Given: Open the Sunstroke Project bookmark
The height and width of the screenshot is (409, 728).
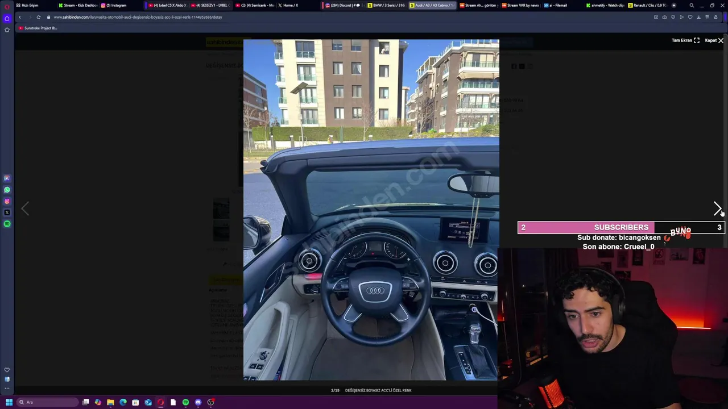Looking at the screenshot, I should click(38, 28).
